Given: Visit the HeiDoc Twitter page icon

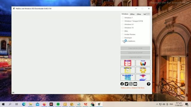Looking at the screenshot, I should 127,84.
